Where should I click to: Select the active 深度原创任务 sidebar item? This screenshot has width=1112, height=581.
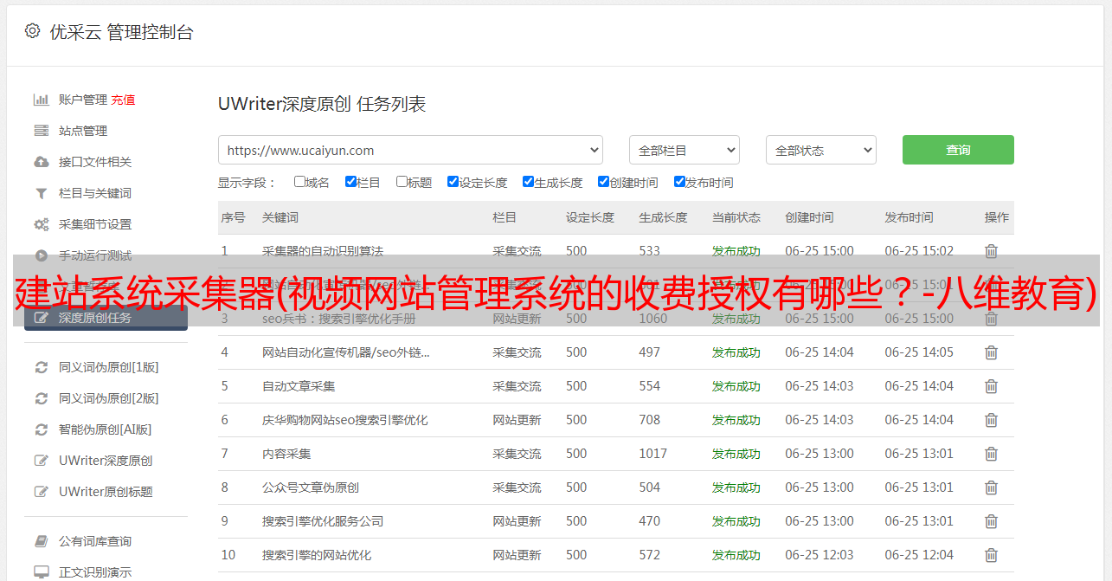pyautogui.click(x=106, y=318)
